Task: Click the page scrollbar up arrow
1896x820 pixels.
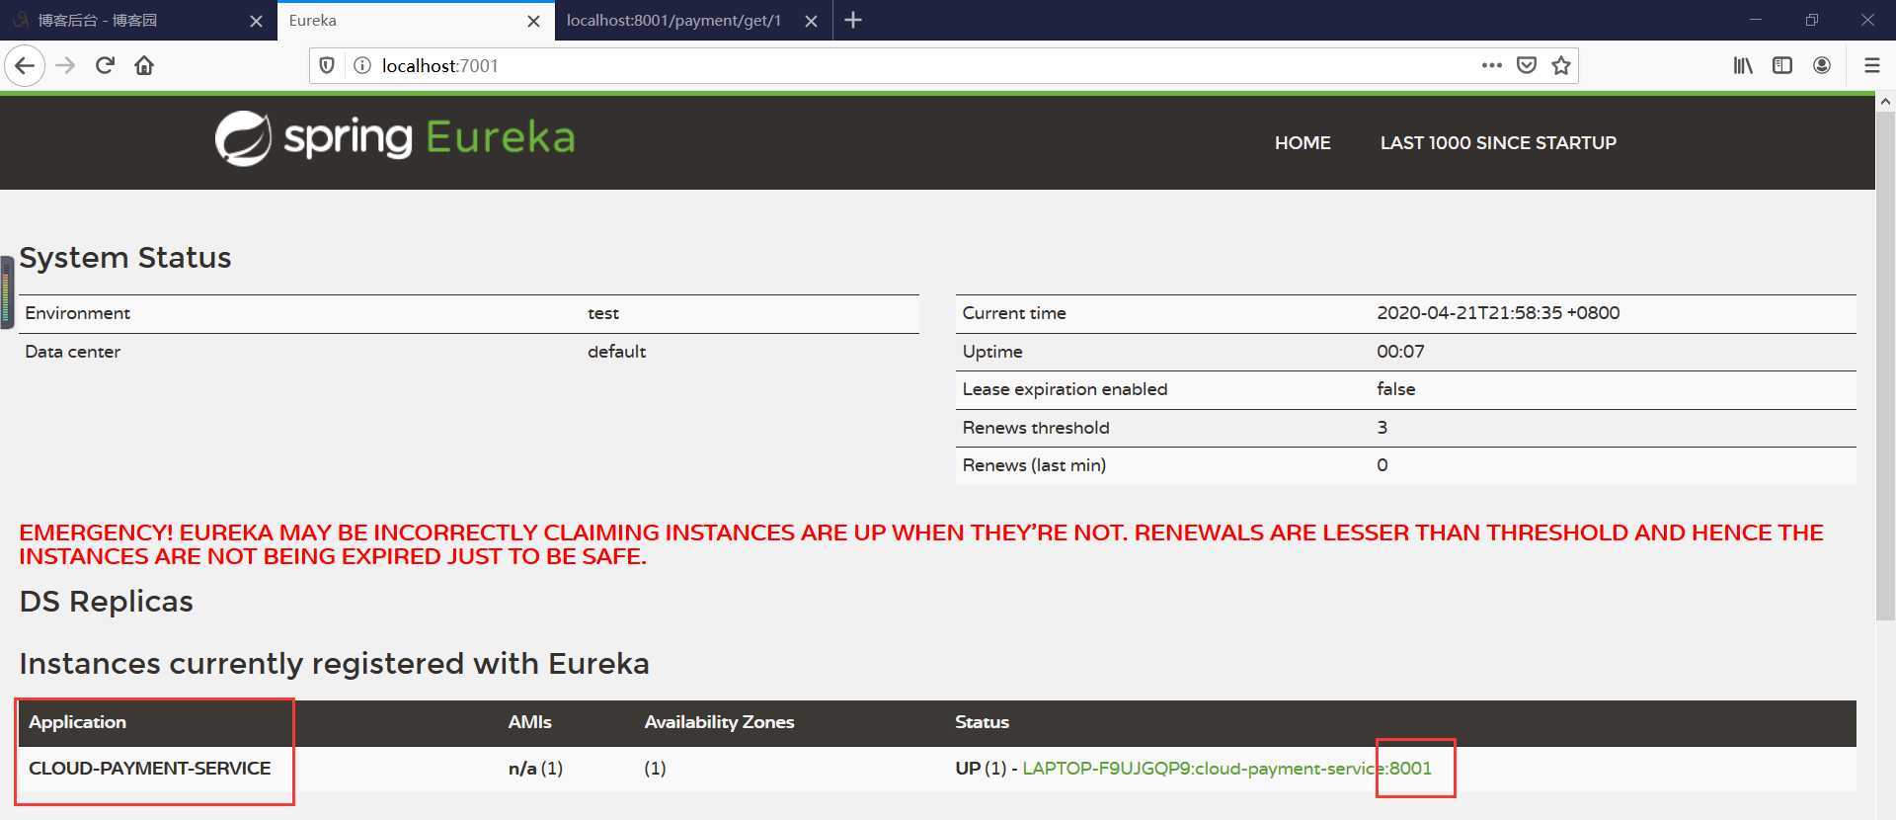Action: (x=1885, y=101)
